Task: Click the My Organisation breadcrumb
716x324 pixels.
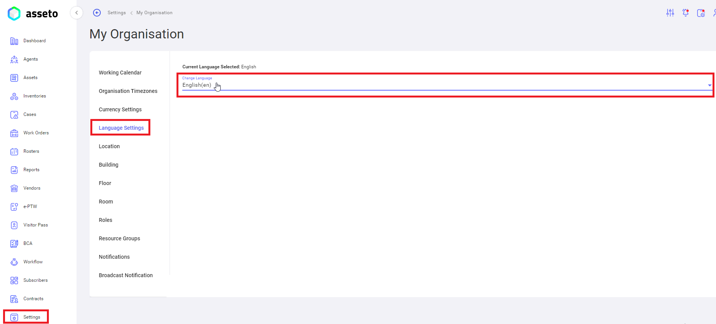Action: [154, 13]
